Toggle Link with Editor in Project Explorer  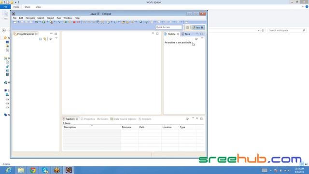tap(45, 39)
